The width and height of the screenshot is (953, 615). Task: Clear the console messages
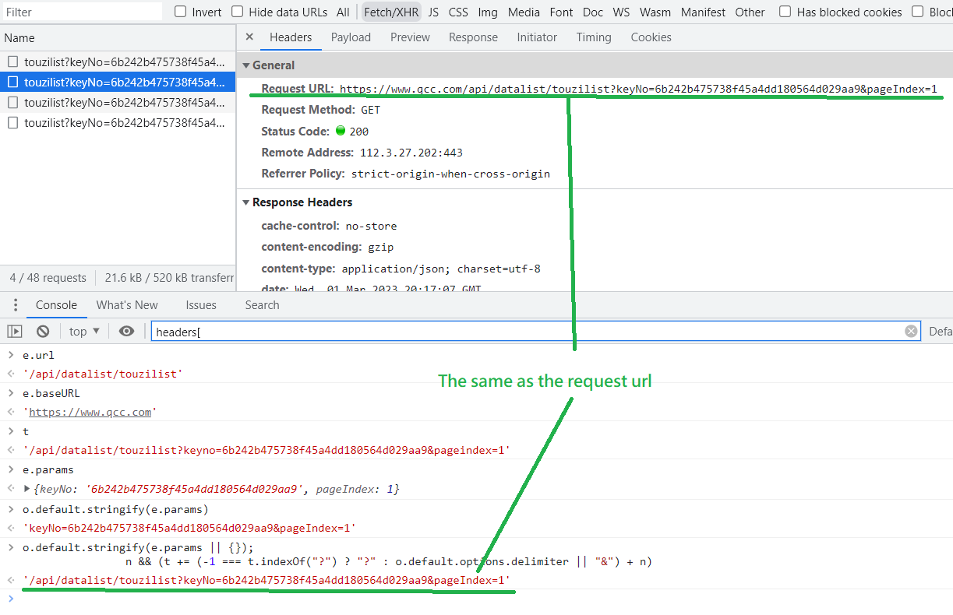tap(43, 331)
